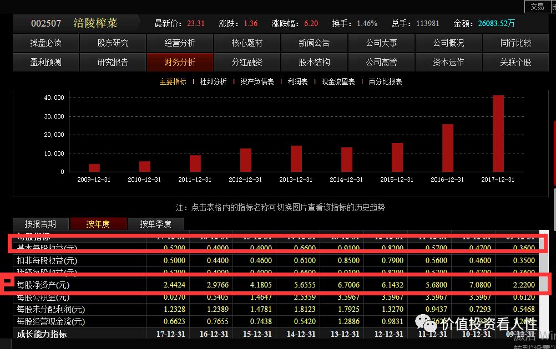
Task: Click 扣非每股收益 value 0.8500
Action: [348, 260]
